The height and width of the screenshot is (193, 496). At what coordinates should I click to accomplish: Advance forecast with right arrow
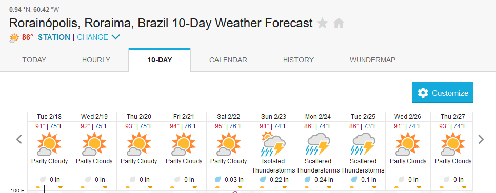click(481, 139)
